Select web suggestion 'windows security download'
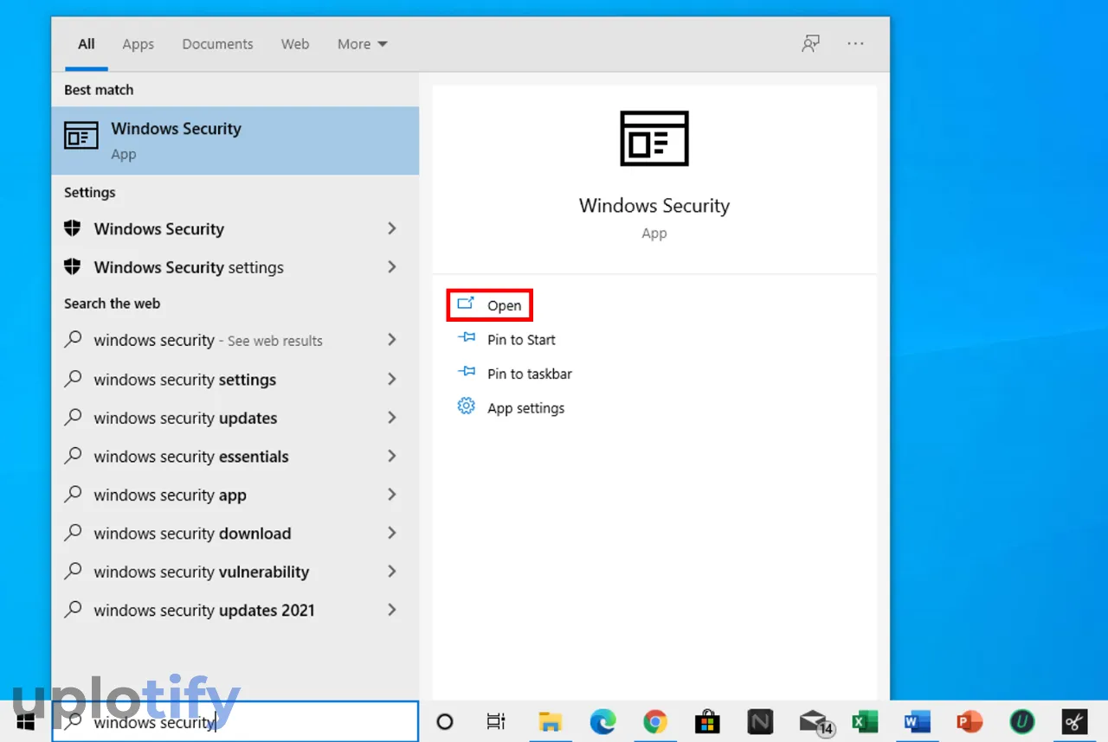Viewport: 1108px width, 742px height. tap(235, 533)
